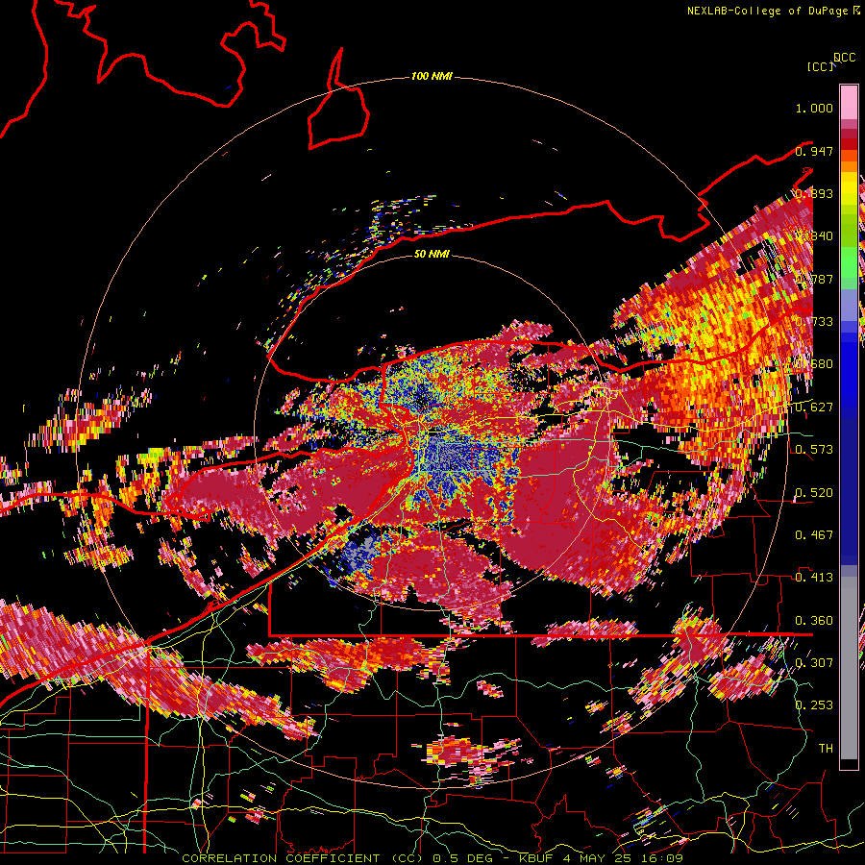The width and height of the screenshot is (865, 865).
Task: Click the 0.467 scale value
Action: [x=814, y=534]
